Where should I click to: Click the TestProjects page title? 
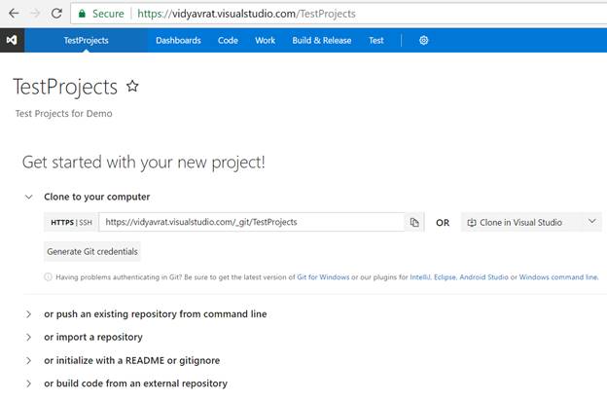tap(65, 87)
